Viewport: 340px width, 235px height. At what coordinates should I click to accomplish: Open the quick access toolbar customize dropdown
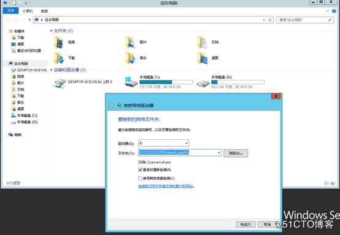[26, 3]
